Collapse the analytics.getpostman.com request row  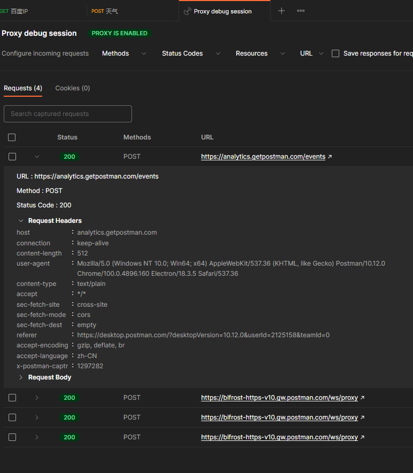point(37,157)
